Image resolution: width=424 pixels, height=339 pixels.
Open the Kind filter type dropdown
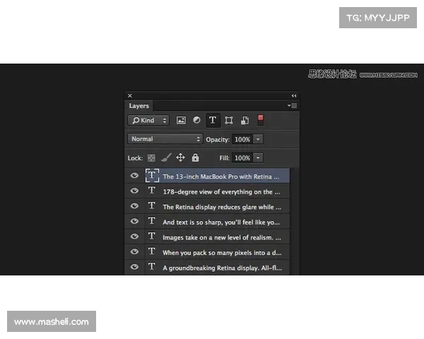pos(148,120)
